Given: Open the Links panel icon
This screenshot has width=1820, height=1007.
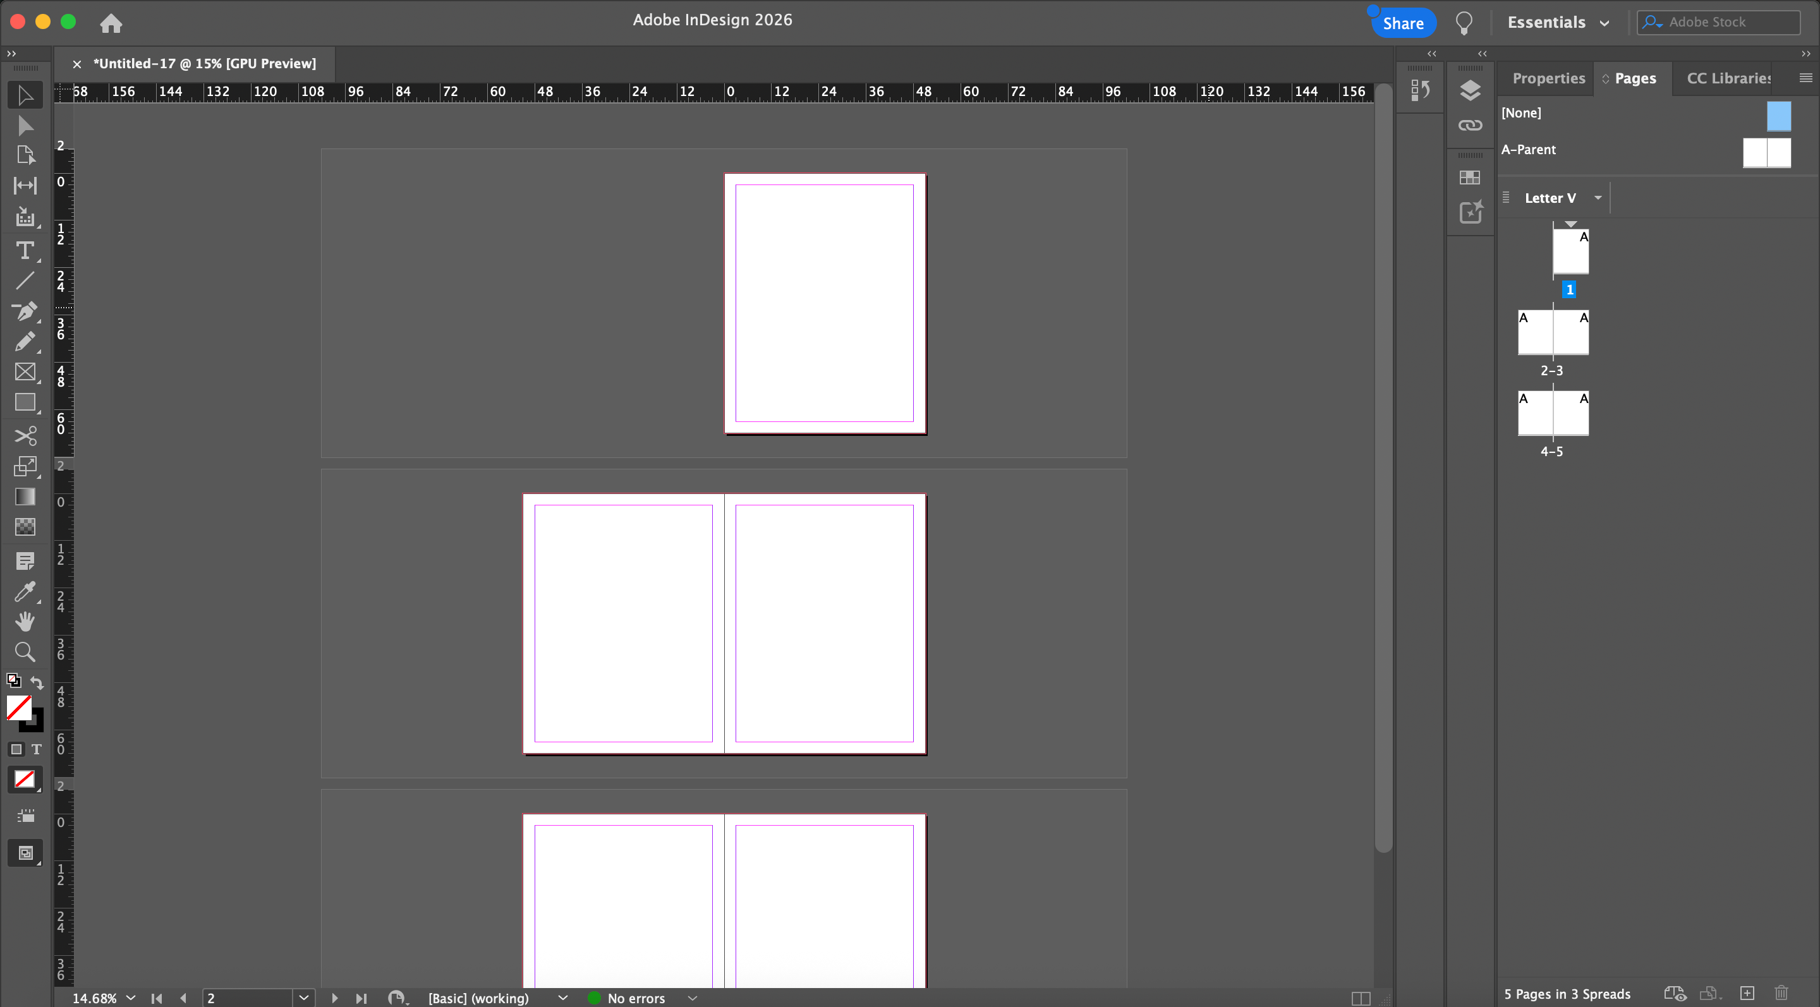Looking at the screenshot, I should tap(1469, 126).
